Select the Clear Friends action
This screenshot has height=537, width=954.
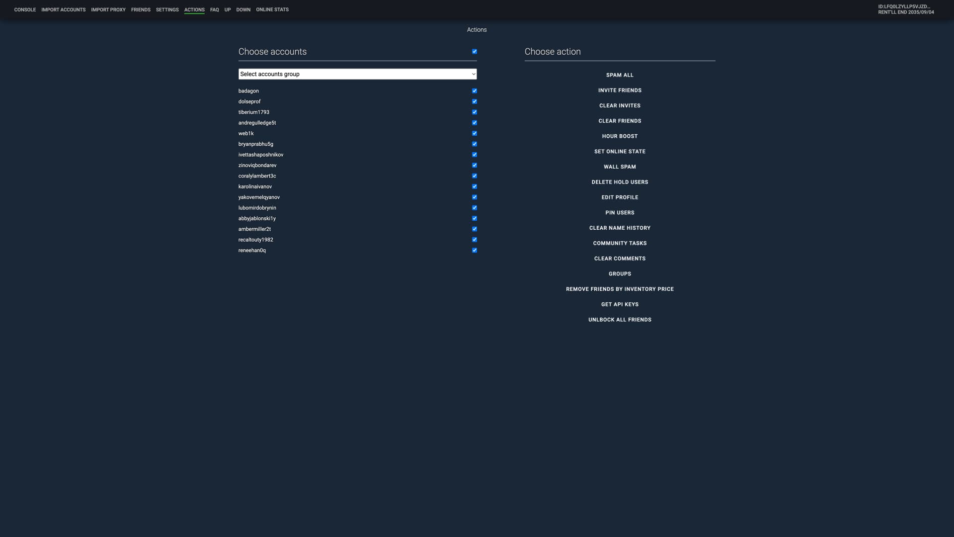[620, 121]
